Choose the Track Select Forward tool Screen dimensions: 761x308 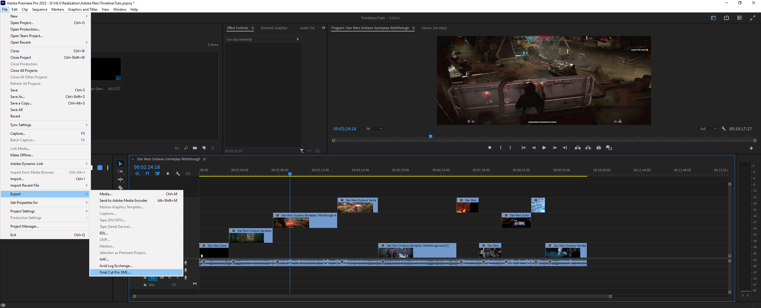pyautogui.click(x=120, y=172)
